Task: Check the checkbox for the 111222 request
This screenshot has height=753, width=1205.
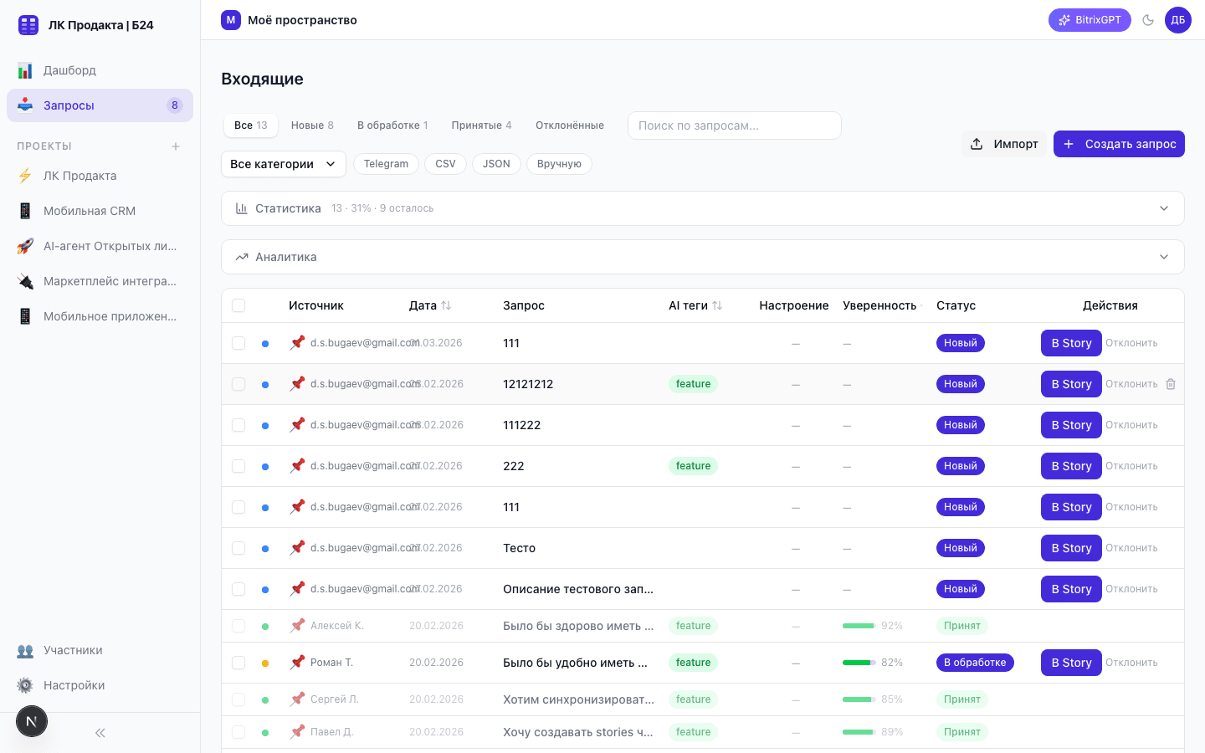Action: point(238,425)
